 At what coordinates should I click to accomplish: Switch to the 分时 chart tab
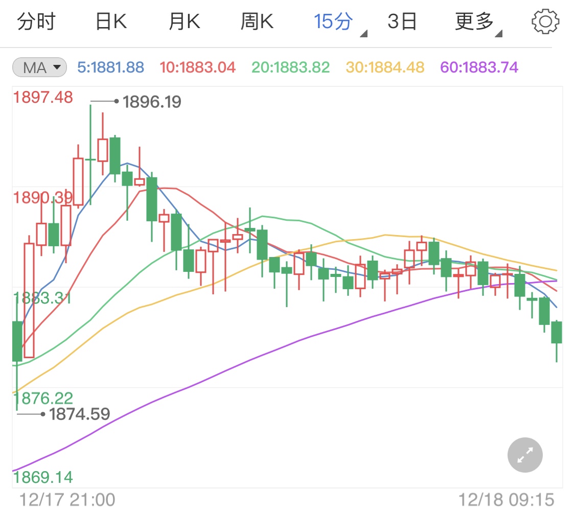tap(36, 21)
